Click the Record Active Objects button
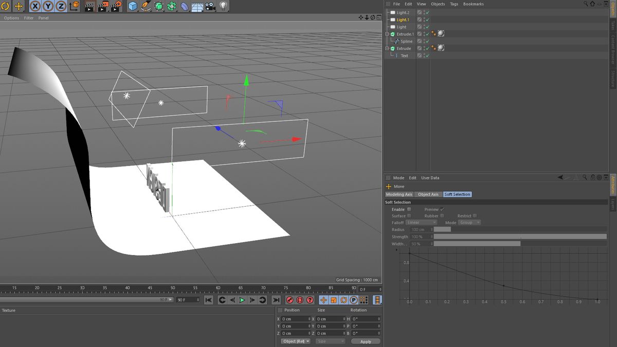 (x=289, y=300)
